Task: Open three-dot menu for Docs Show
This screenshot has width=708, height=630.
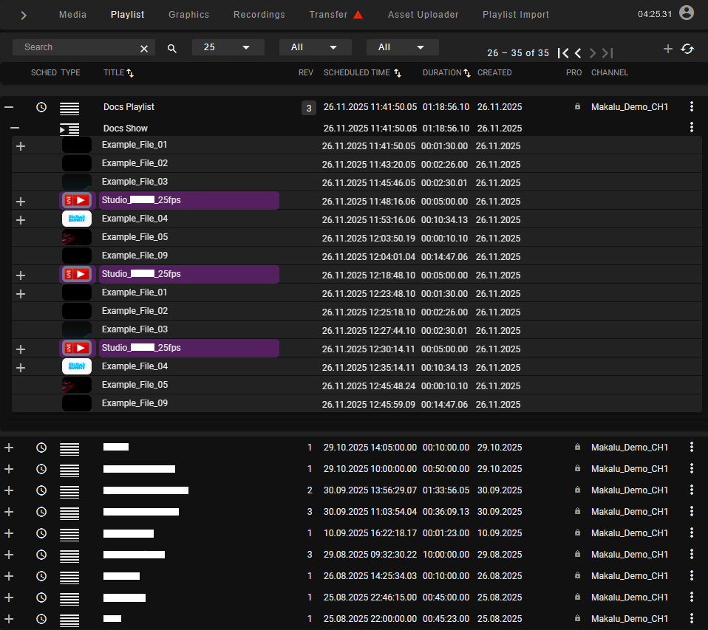Action: pyautogui.click(x=692, y=127)
